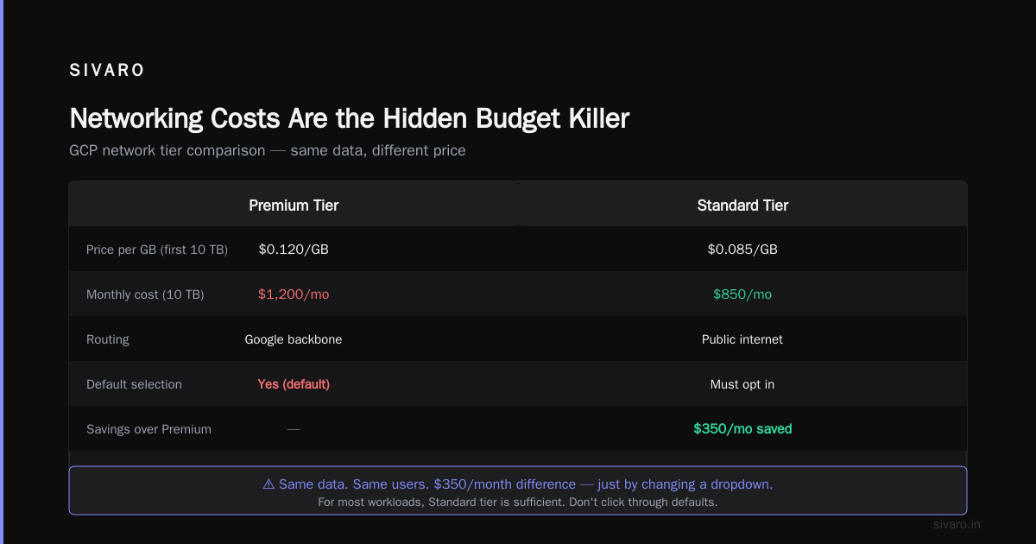Select the Public internet routing cell
Image resolution: width=1036 pixels, height=544 pixels.
(742, 339)
